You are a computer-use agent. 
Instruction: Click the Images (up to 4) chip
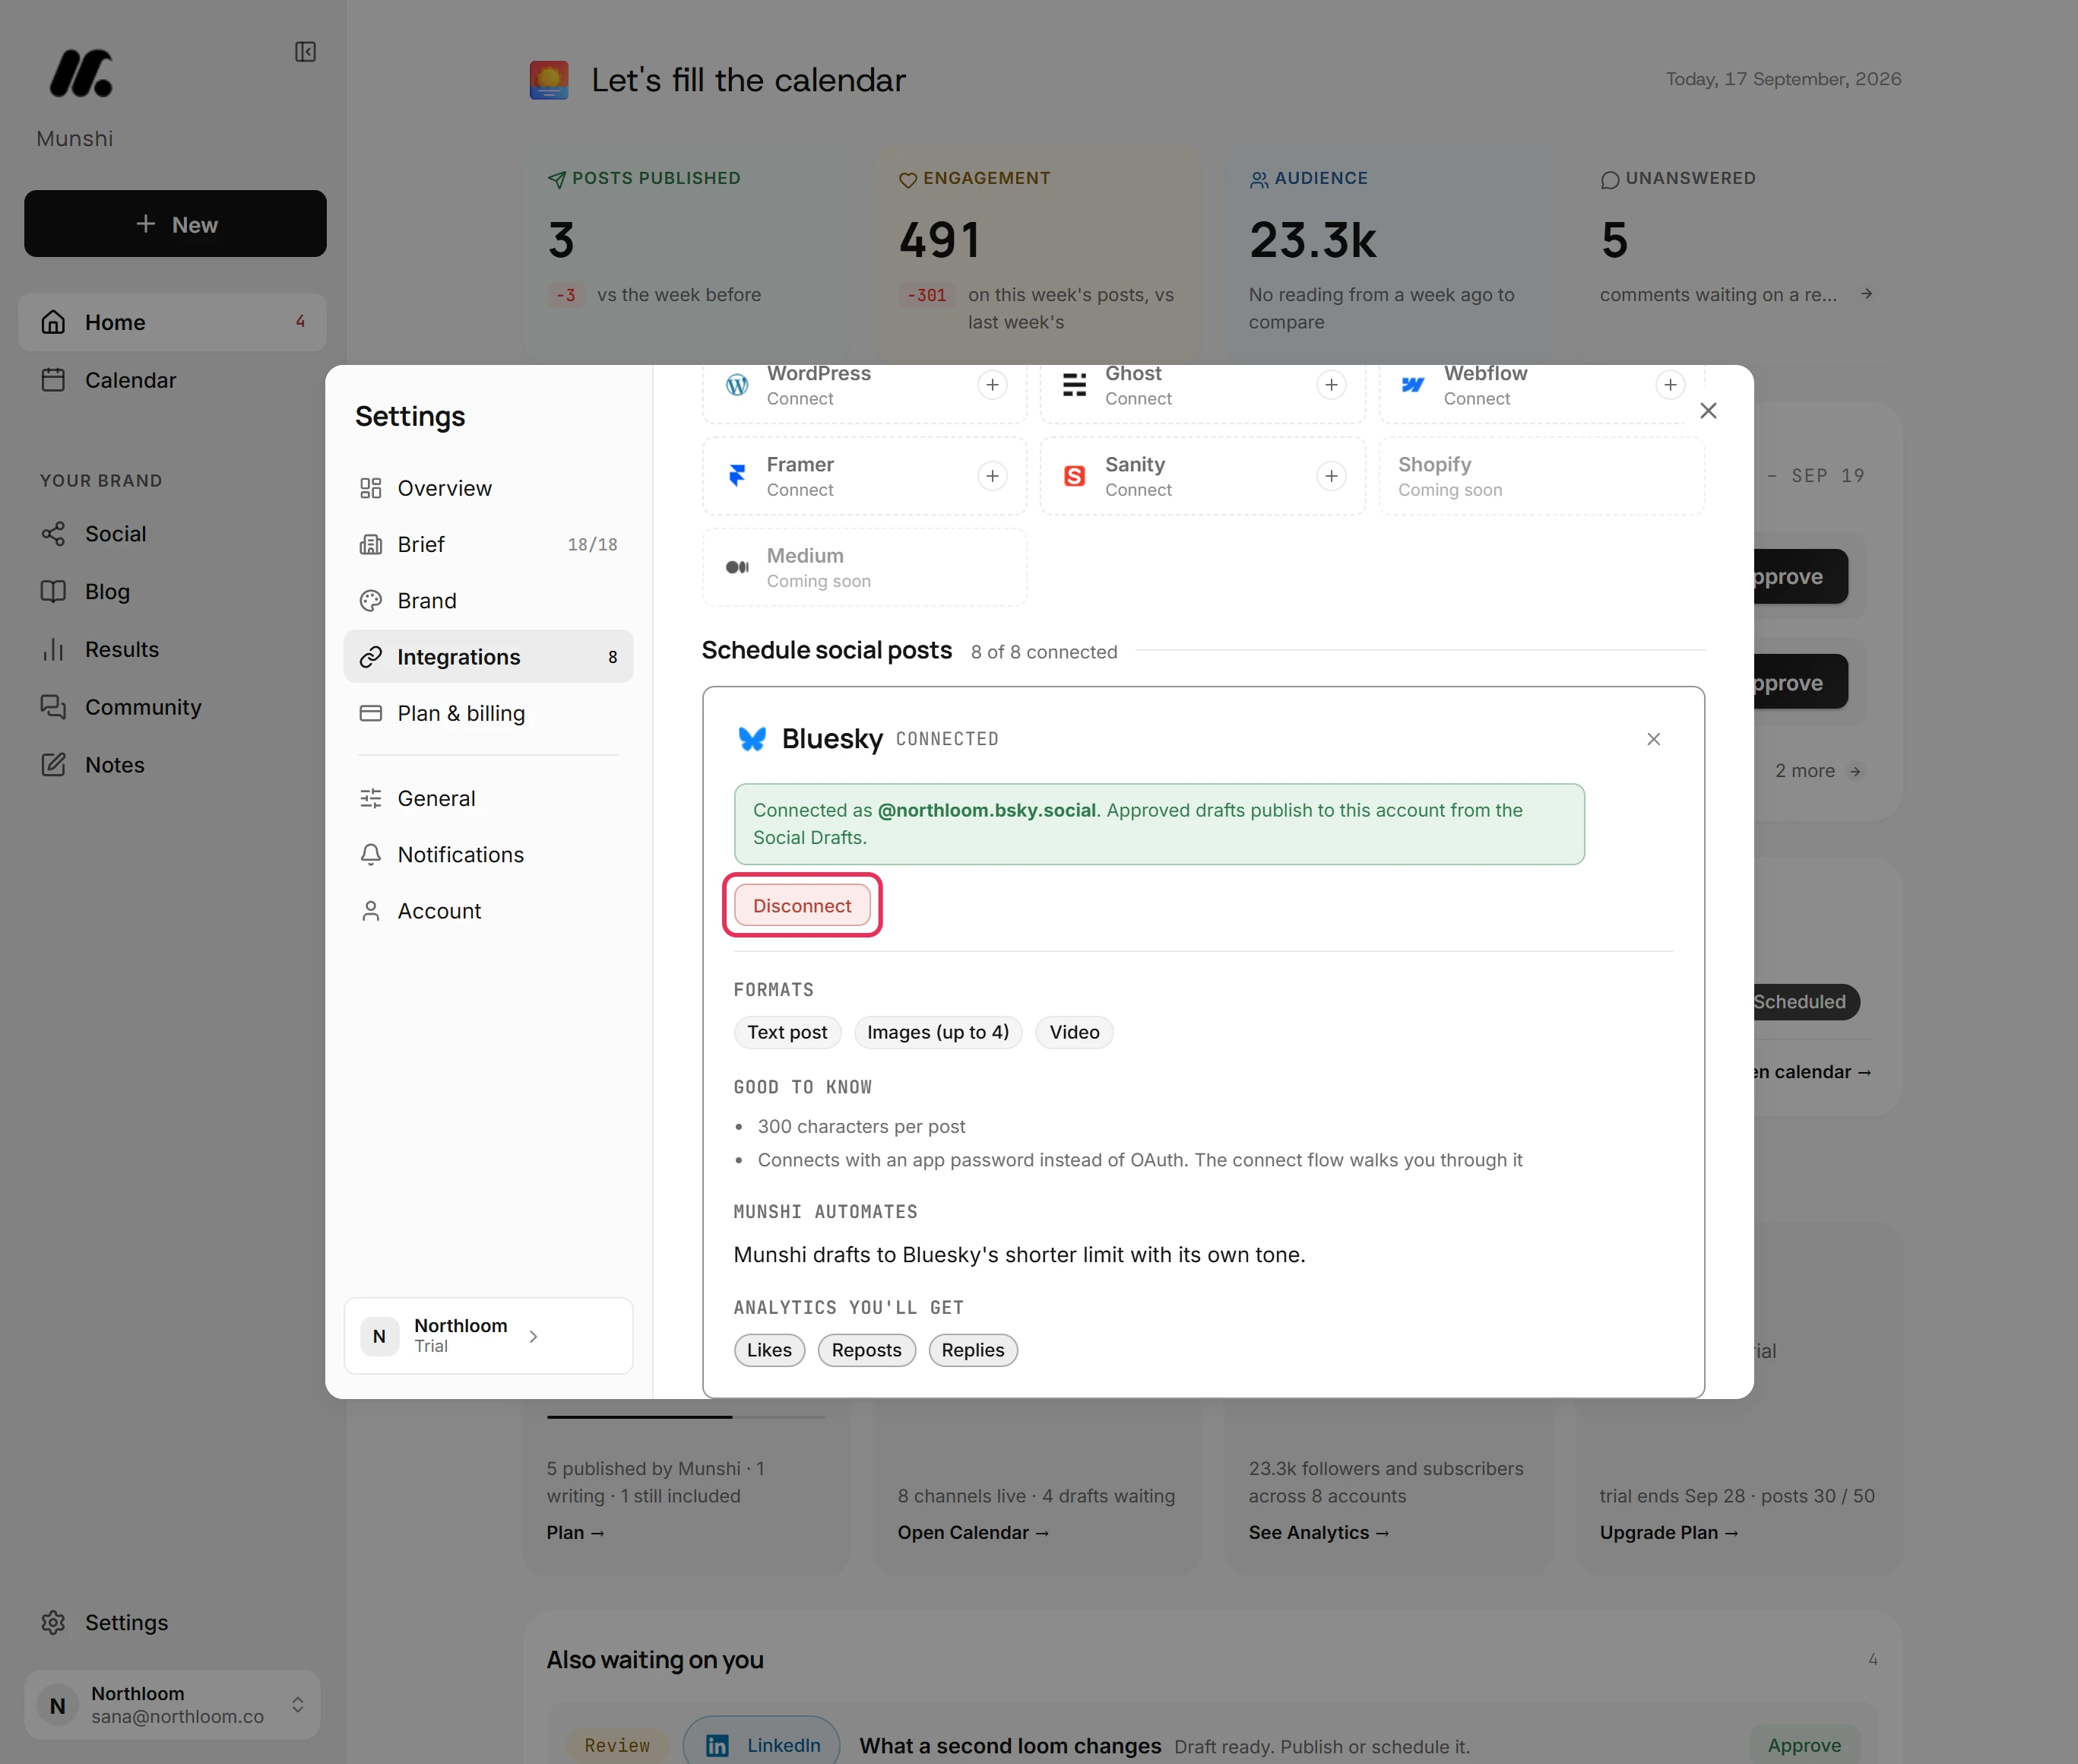tap(938, 1032)
